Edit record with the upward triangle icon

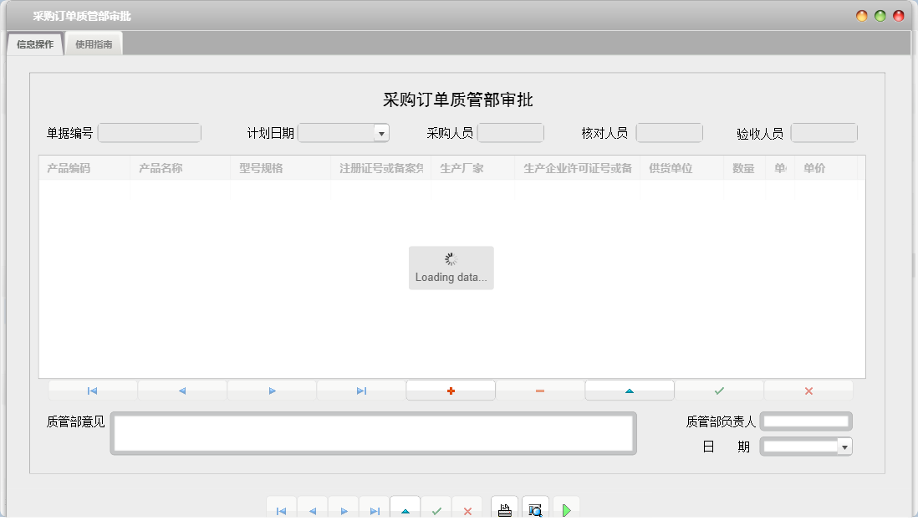point(630,390)
